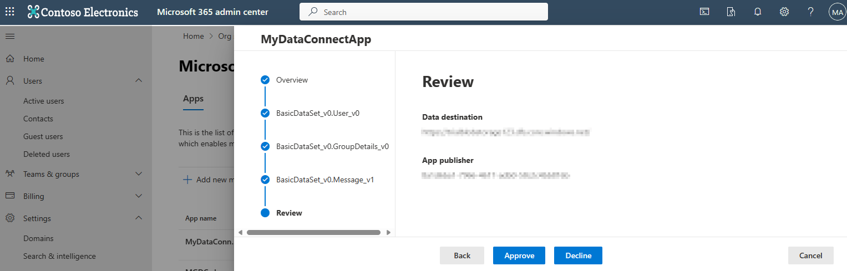This screenshot has width=847, height=271.
Task: Open Home in the sidebar
Action: (x=34, y=59)
